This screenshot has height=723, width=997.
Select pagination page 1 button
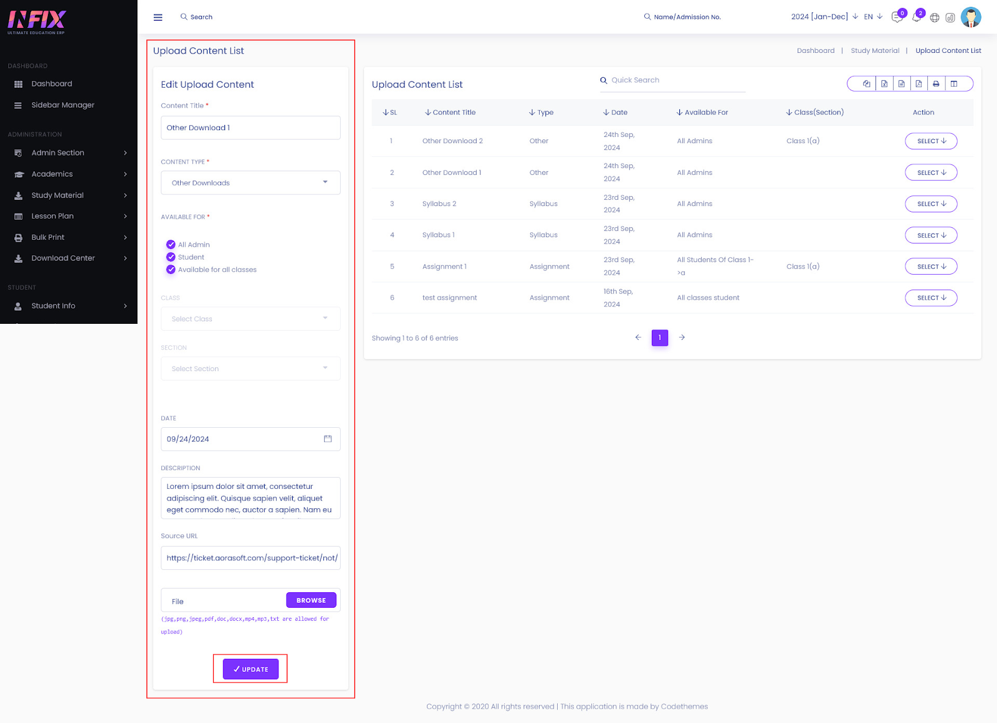point(660,338)
